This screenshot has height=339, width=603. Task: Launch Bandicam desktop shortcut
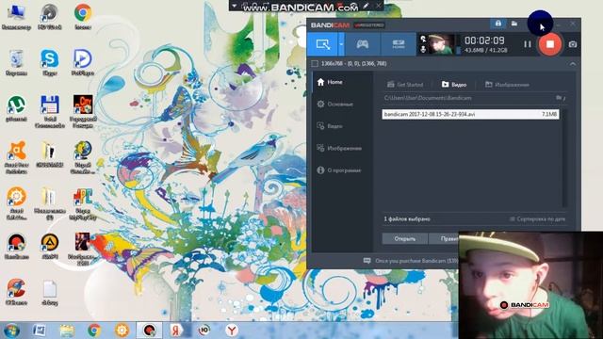point(16,247)
